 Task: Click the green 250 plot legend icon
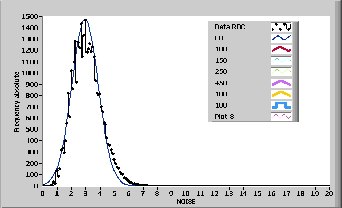tap(281, 72)
